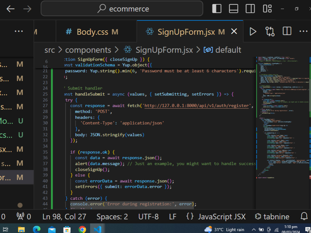Screen dimensions: 311x233
Task: Switch to SignUpForm.jsx tab
Action: click(x=190, y=32)
